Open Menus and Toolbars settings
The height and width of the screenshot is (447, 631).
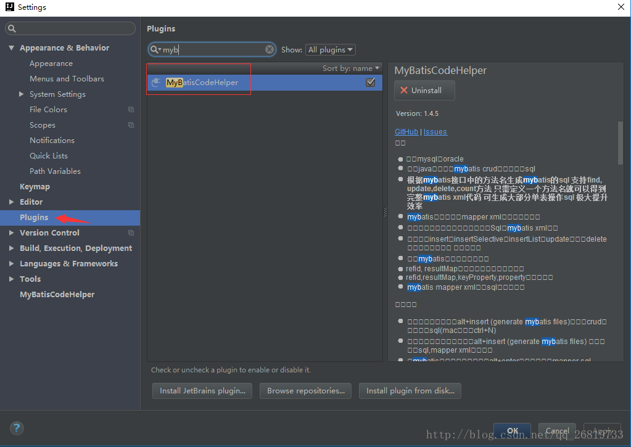67,79
